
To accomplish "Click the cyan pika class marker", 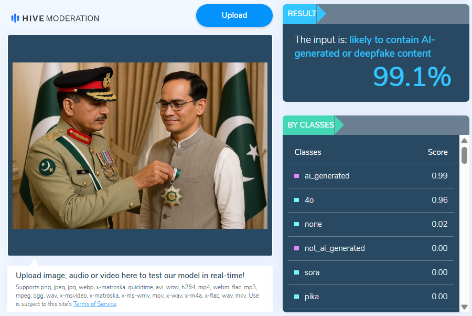I will coord(296,297).
